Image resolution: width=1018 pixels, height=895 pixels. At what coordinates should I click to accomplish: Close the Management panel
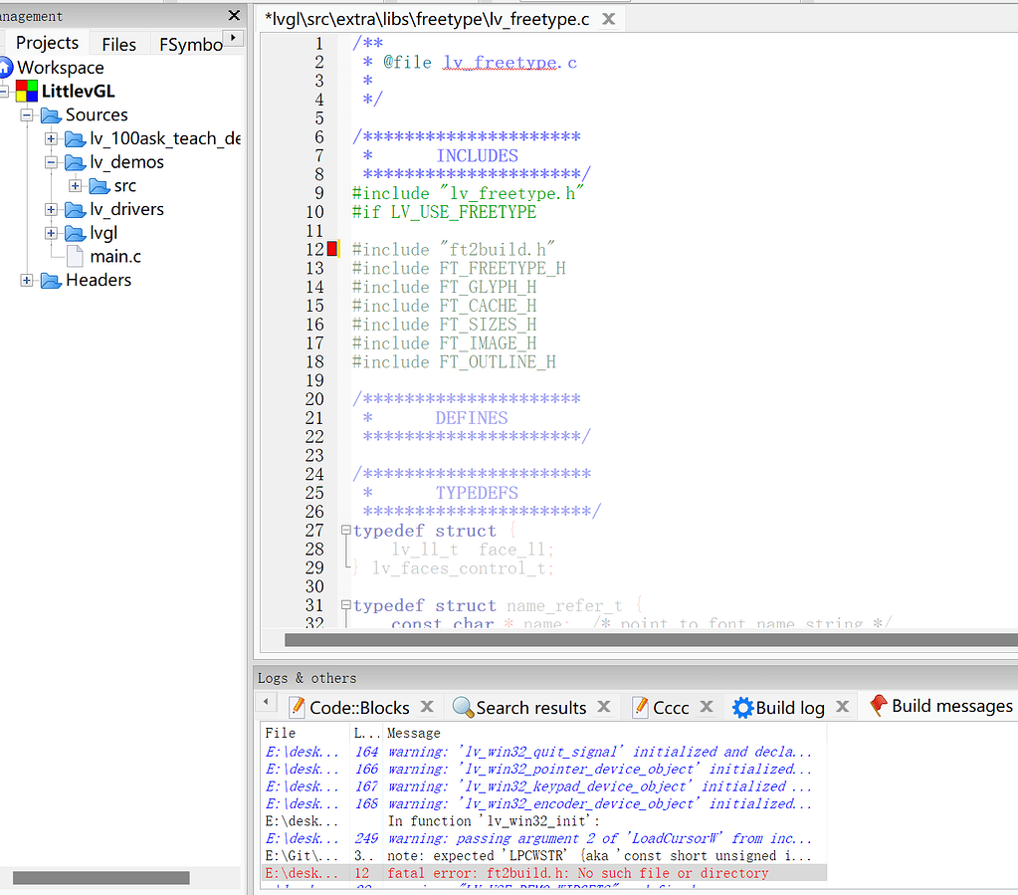pos(235,15)
